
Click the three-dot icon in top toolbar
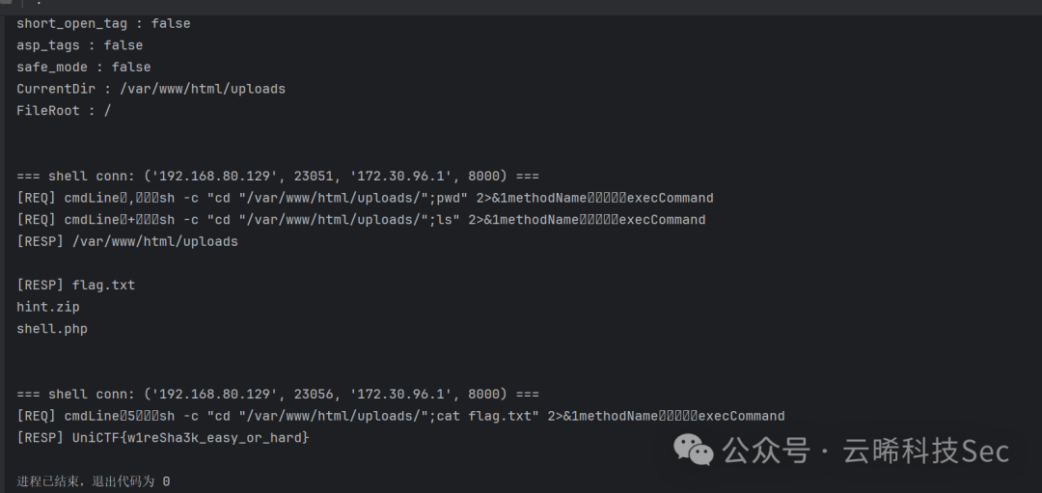[x=40, y=3]
